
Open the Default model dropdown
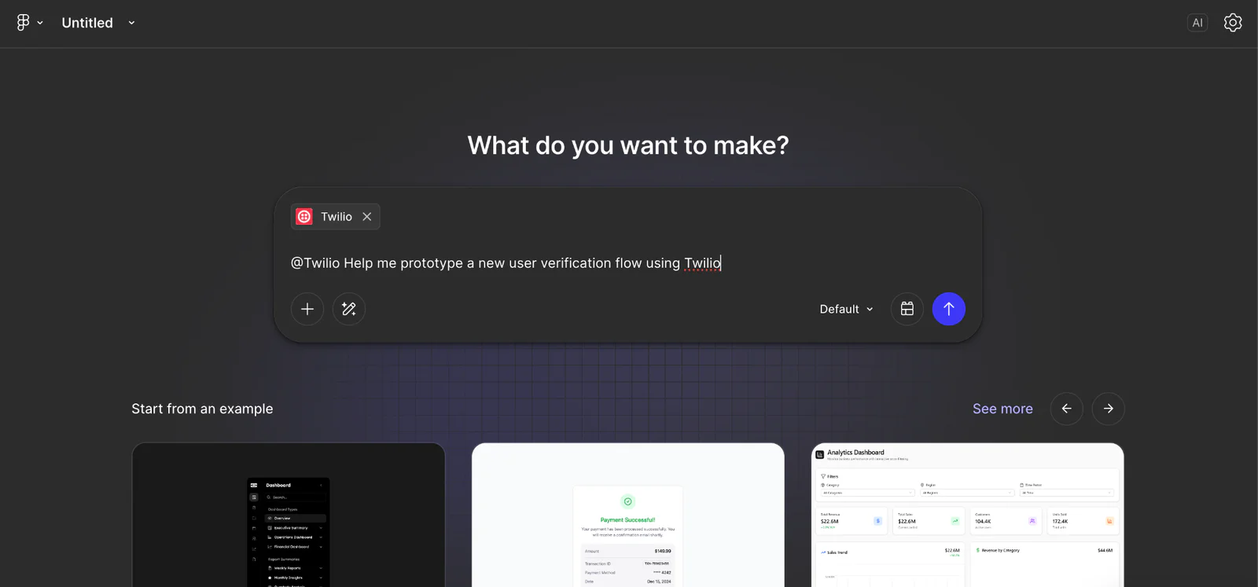[x=847, y=309]
